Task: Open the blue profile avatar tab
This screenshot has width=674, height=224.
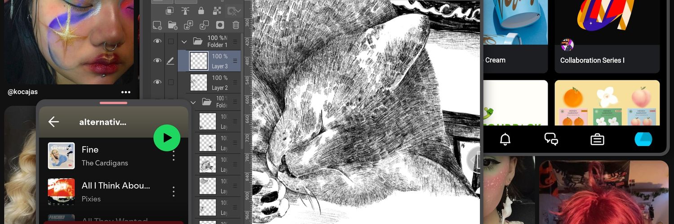Action: 643,139
